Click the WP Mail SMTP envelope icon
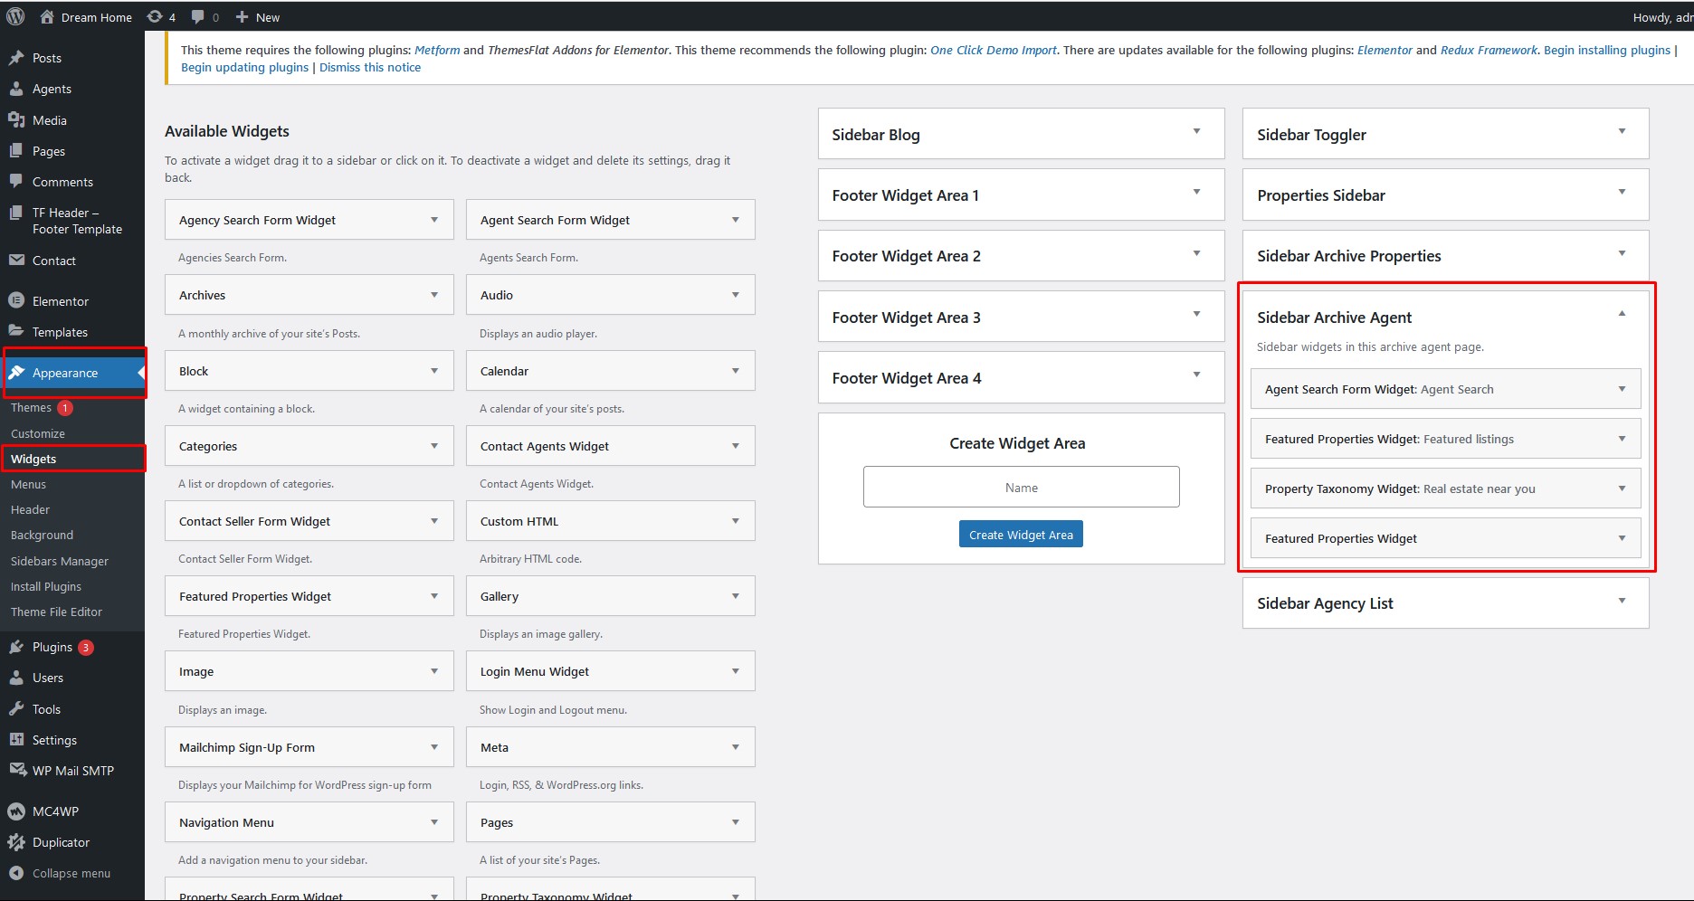The height and width of the screenshot is (901, 1694). pyautogui.click(x=16, y=771)
